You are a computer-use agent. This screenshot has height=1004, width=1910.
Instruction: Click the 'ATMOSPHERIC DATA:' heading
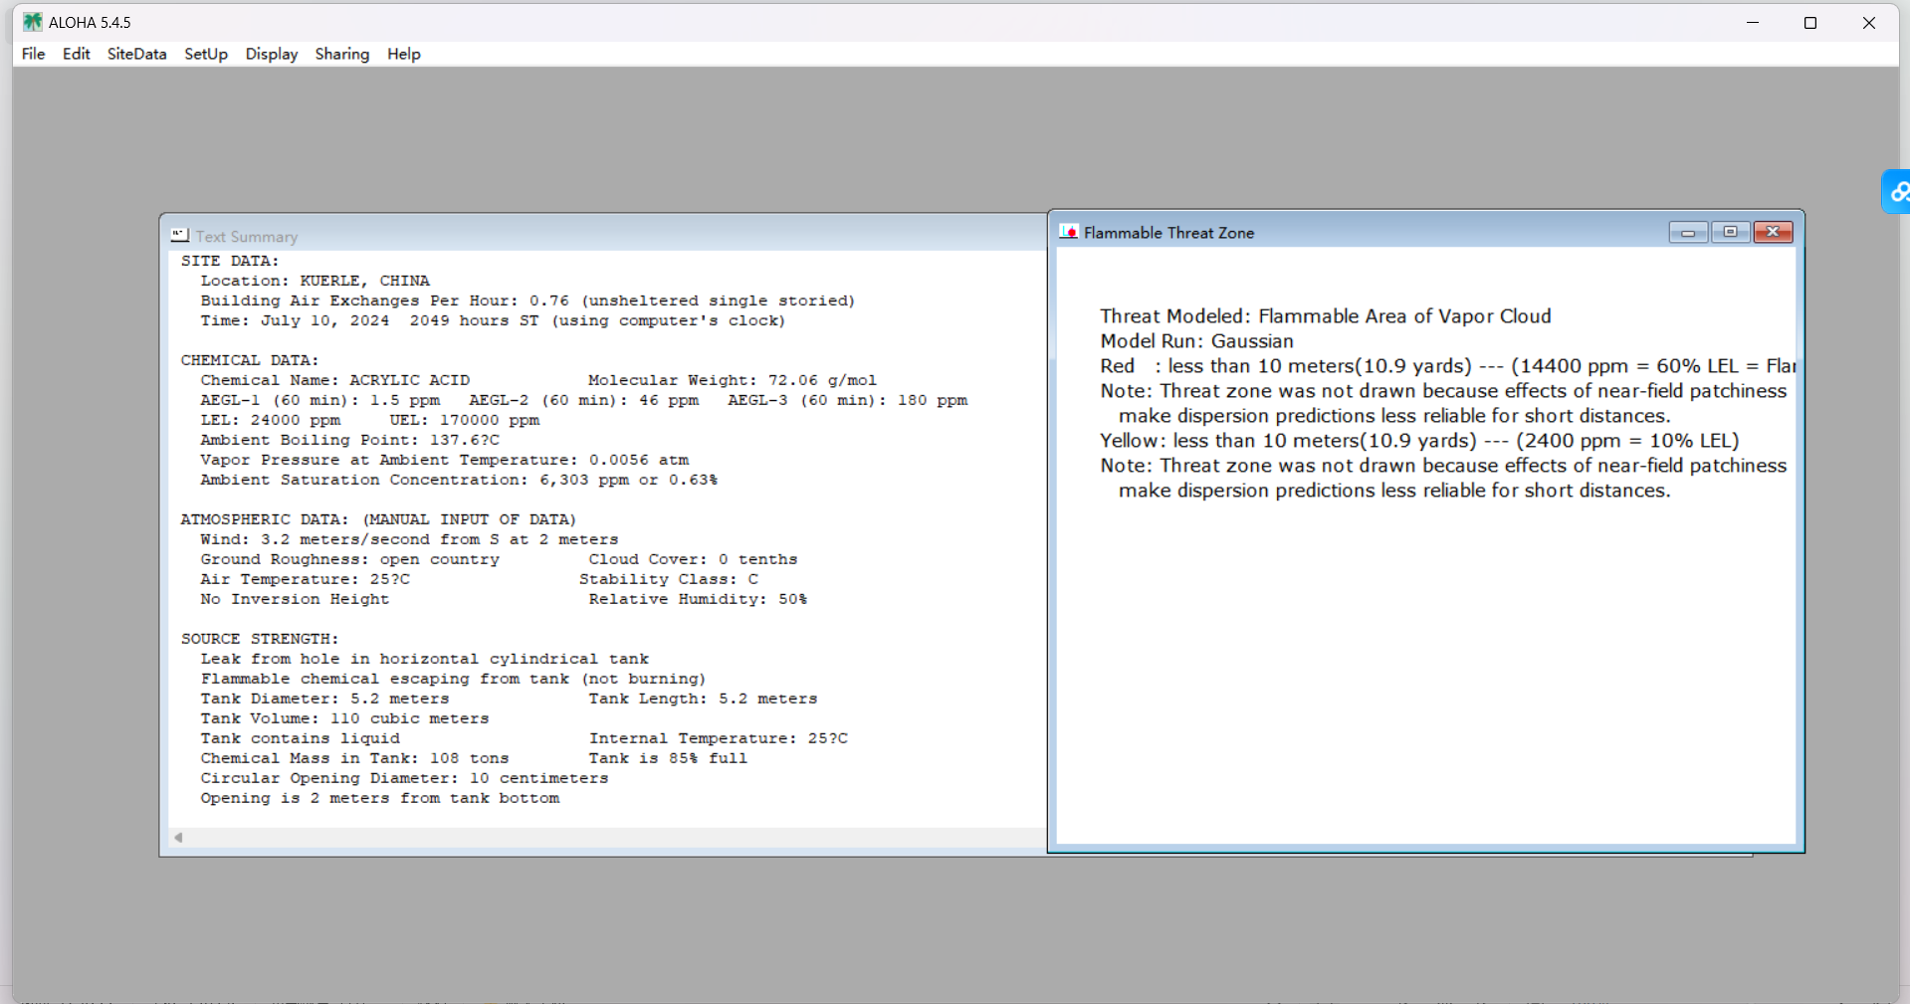click(378, 519)
